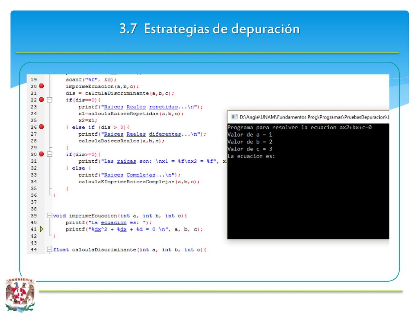Click the 'Las raices son' printf line
The width and height of the screenshot is (419, 314).
(x=153, y=161)
